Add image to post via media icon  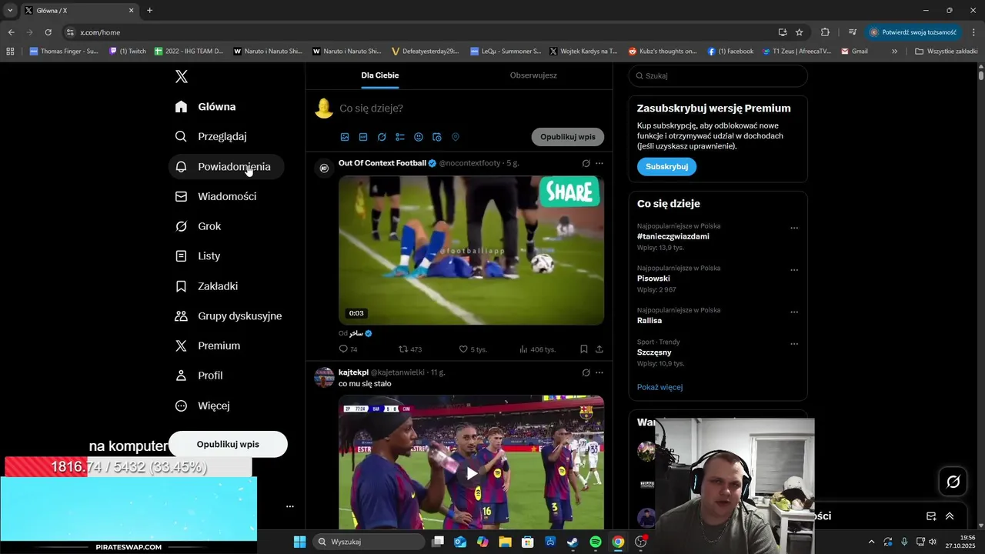coord(345,137)
